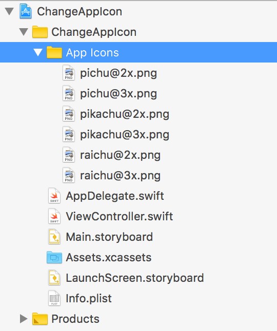Image resolution: width=277 pixels, height=331 pixels.
Task: Click the PNG icon of pichu@2x.png
Action: point(69,73)
